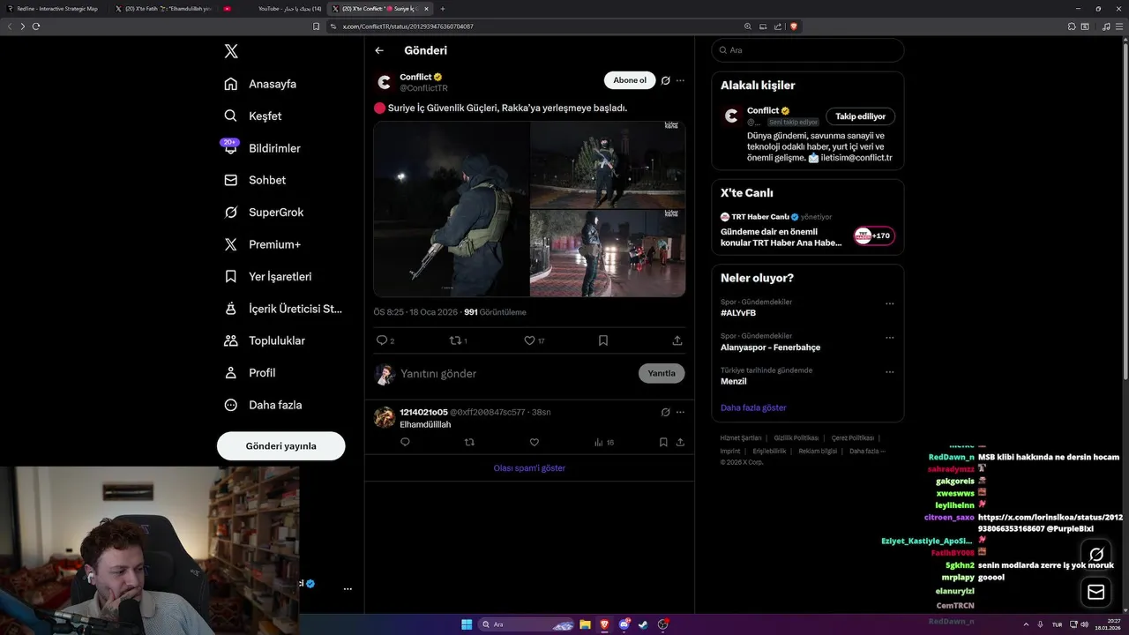Click Gönderi yayınla button
Viewport: 1129px width, 635px height.
pyautogui.click(x=280, y=445)
